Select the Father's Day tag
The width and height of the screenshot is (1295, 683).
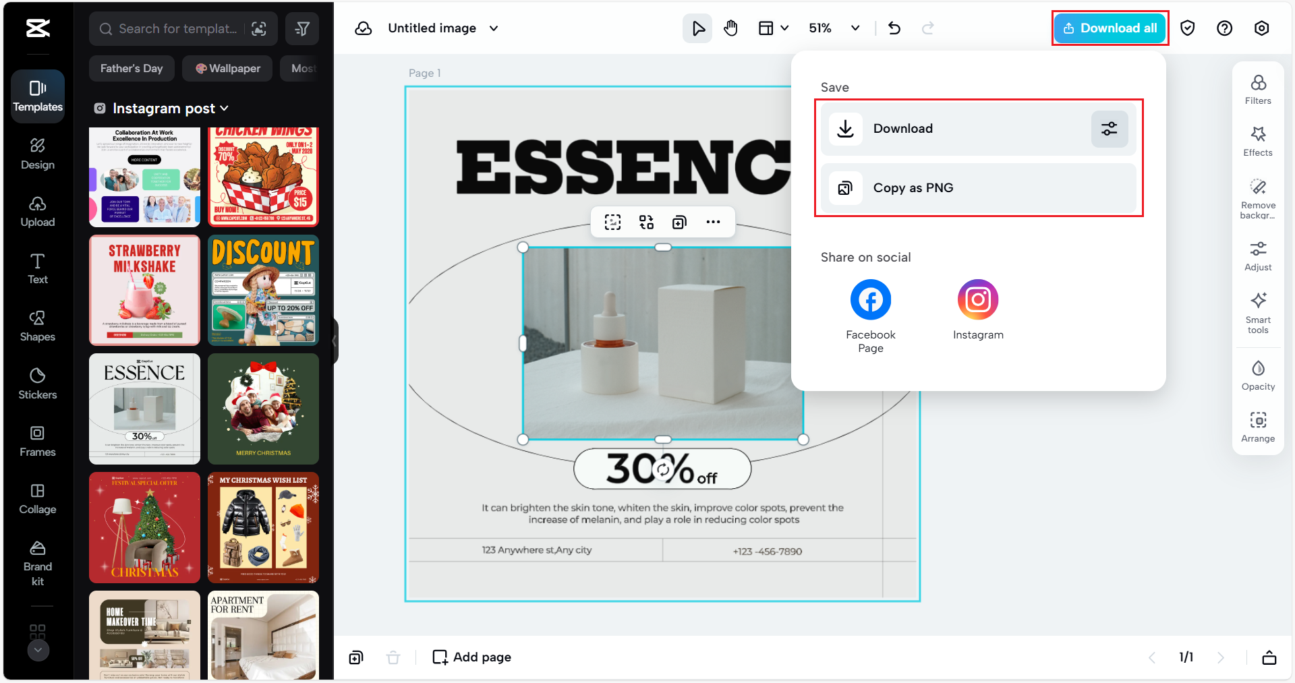[132, 68]
